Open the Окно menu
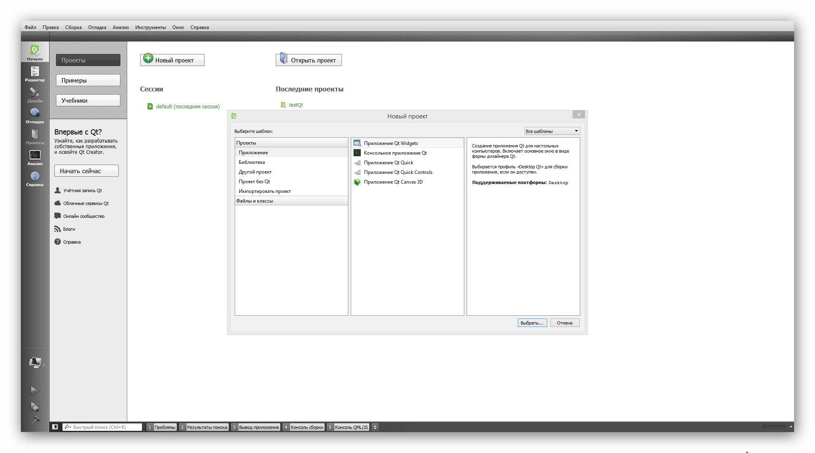The image size is (815, 453). click(x=178, y=27)
